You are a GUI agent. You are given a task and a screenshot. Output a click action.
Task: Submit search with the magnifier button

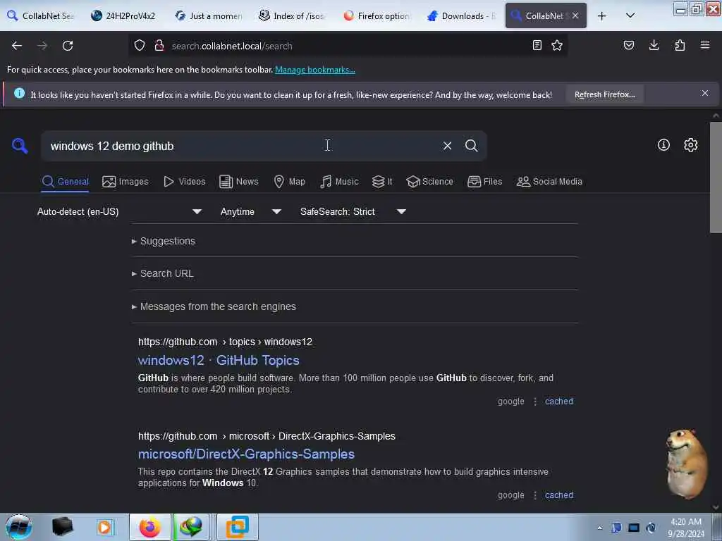click(471, 146)
